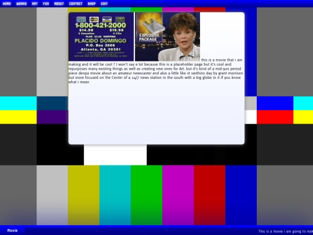Visit the Shop menu item
This screenshot has height=235, width=313.
92,3
